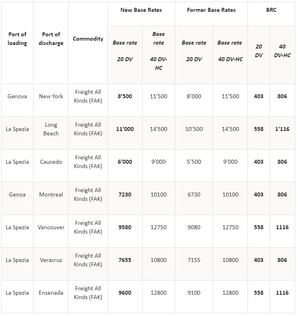Select the 7655 rate for Veracruz

(125, 260)
